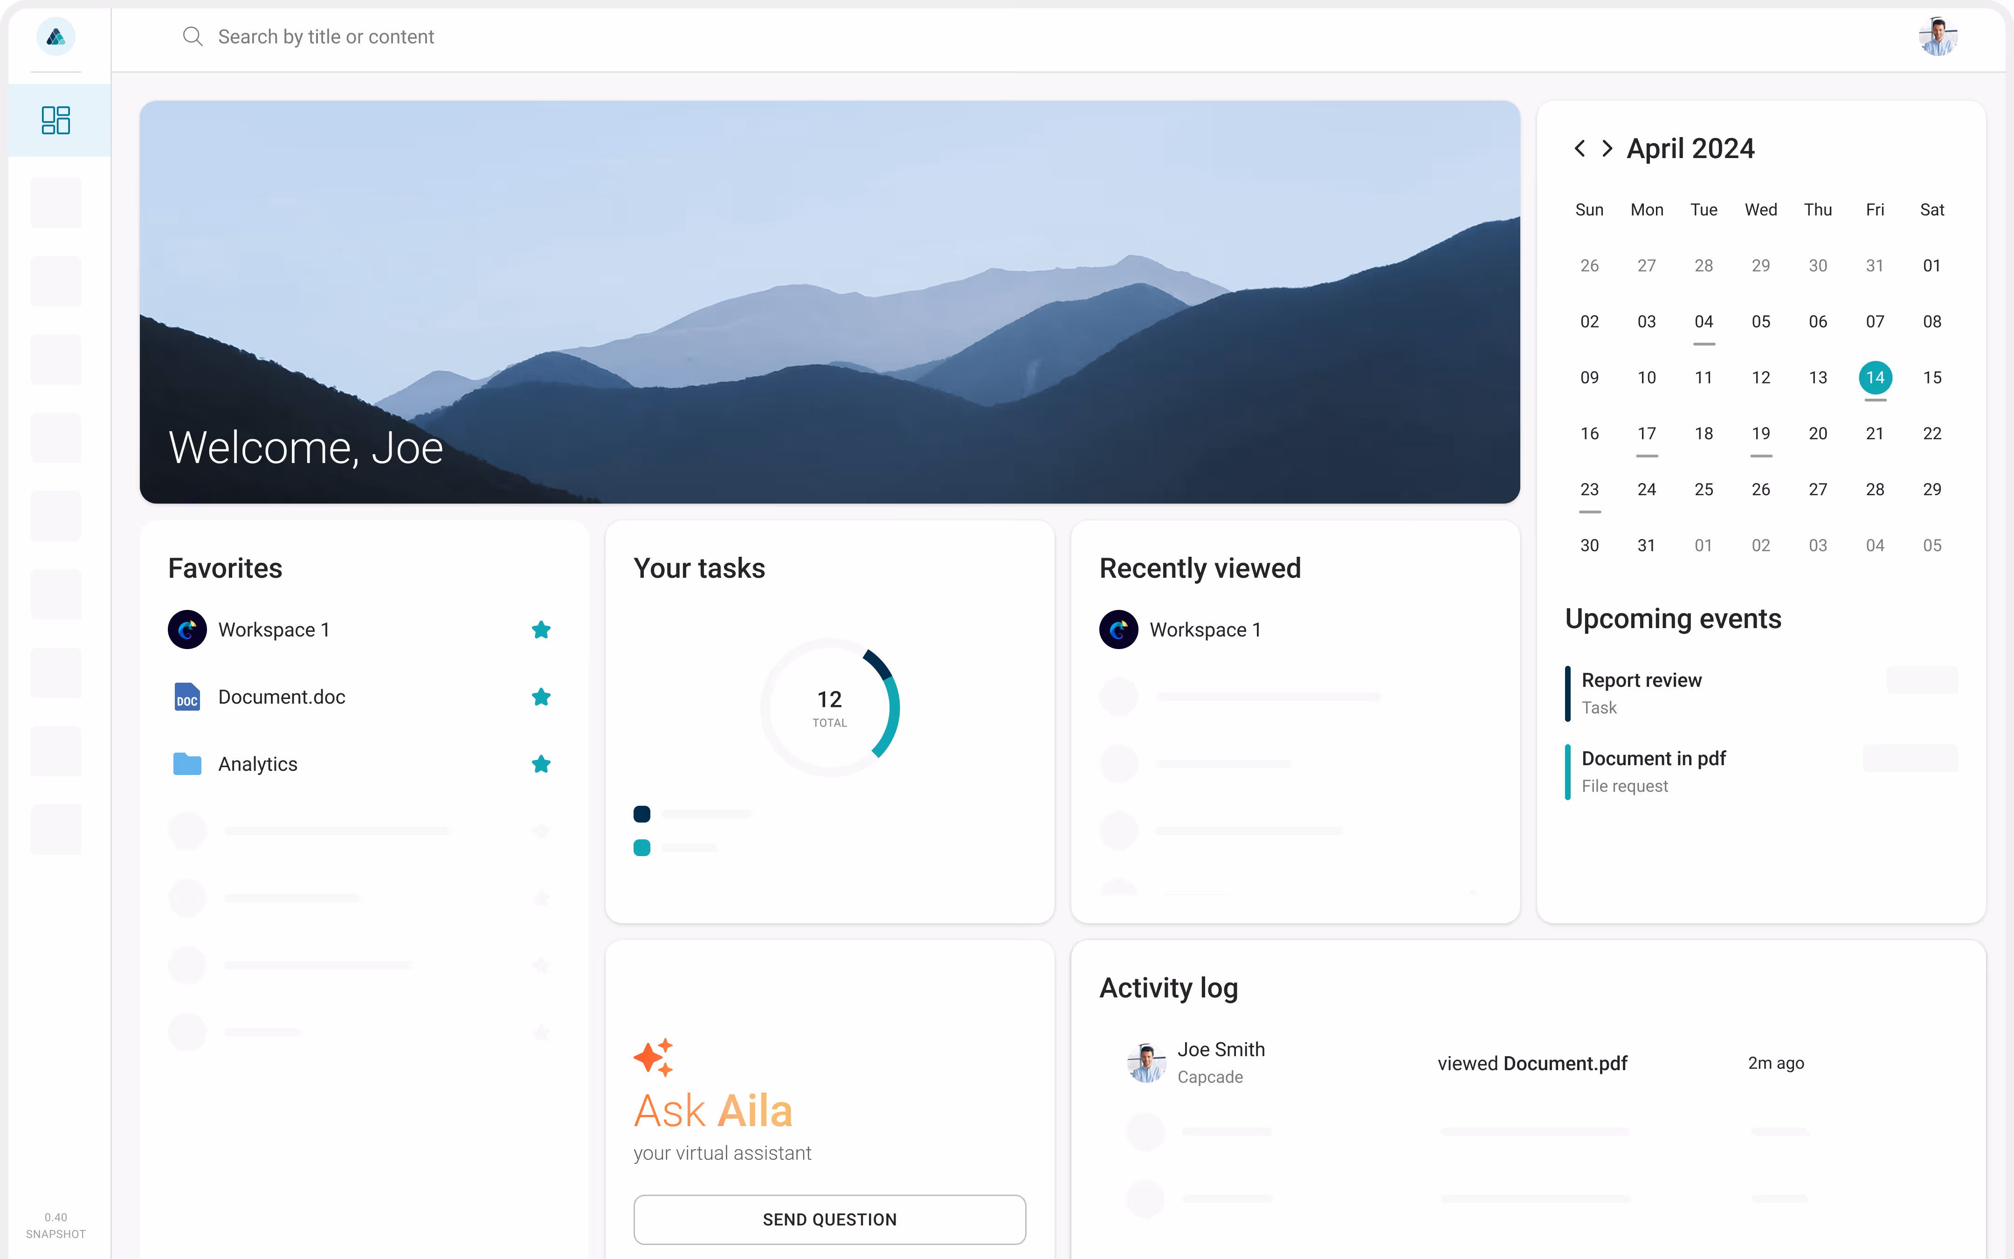
Task: Click the Ask Aila sparkle icon
Action: (x=654, y=1058)
